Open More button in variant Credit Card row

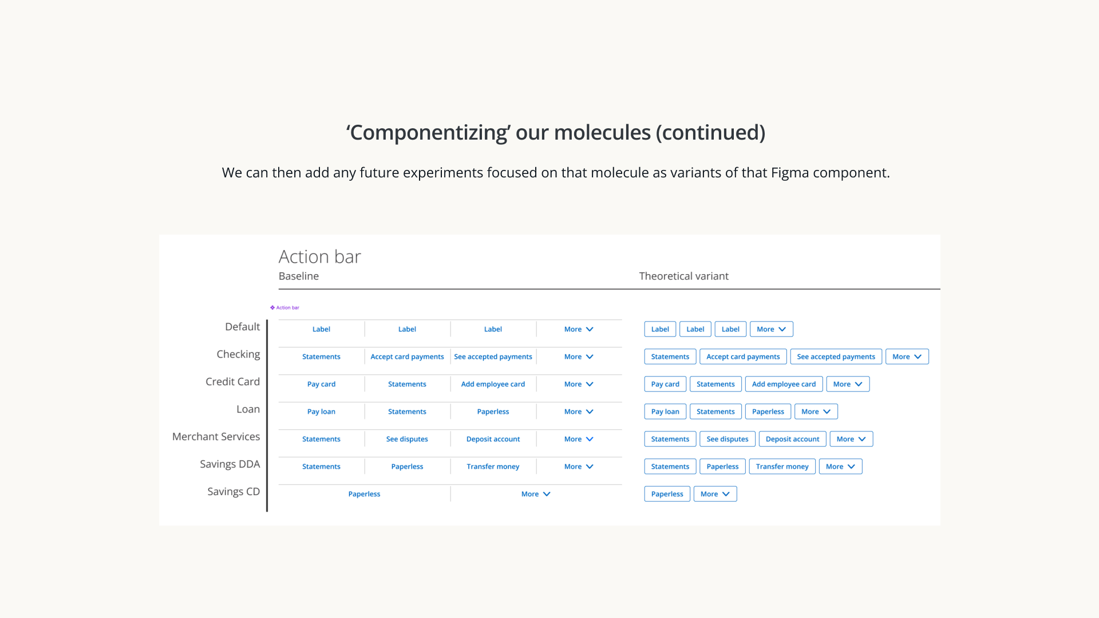coord(847,384)
